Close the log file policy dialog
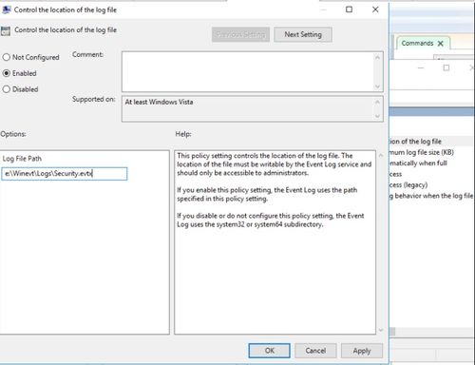The height and width of the screenshot is (365, 475). coord(375,10)
